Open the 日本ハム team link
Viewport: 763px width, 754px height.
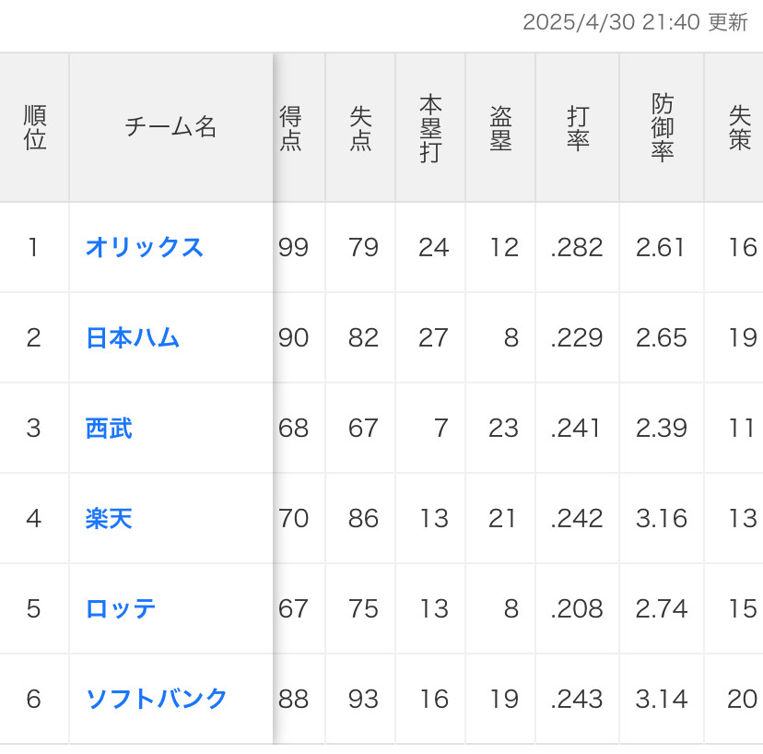pyautogui.click(x=132, y=338)
